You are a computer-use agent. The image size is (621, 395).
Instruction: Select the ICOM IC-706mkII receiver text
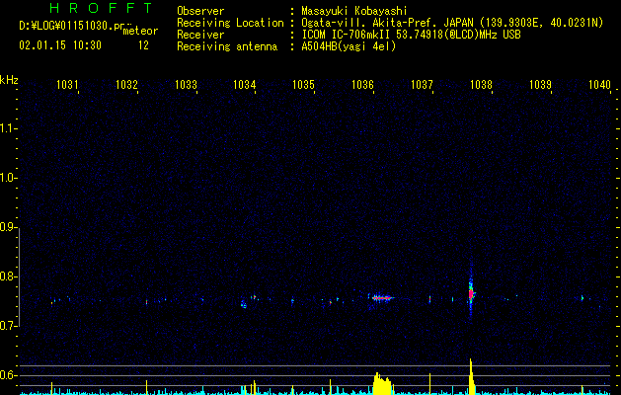point(411,35)
